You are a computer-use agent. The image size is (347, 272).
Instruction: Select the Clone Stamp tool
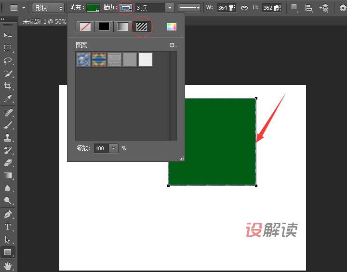pyautogui.click(x=8, y=138)
